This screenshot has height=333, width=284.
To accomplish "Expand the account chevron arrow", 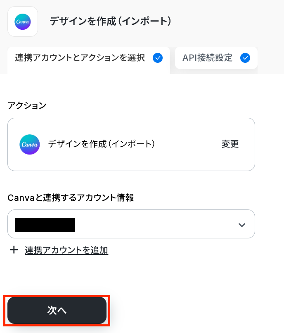I will click(242, 225).
